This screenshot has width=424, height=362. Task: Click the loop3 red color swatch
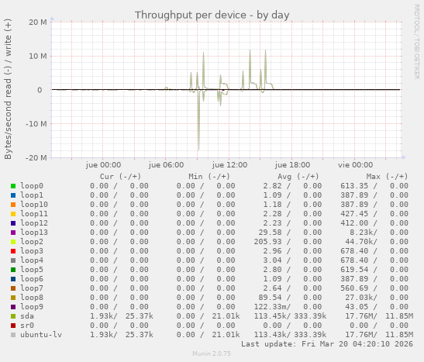pyautogui.click(x=13, y=251)
